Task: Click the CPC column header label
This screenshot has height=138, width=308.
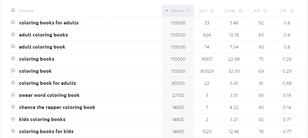Action: tap(283, 11)
